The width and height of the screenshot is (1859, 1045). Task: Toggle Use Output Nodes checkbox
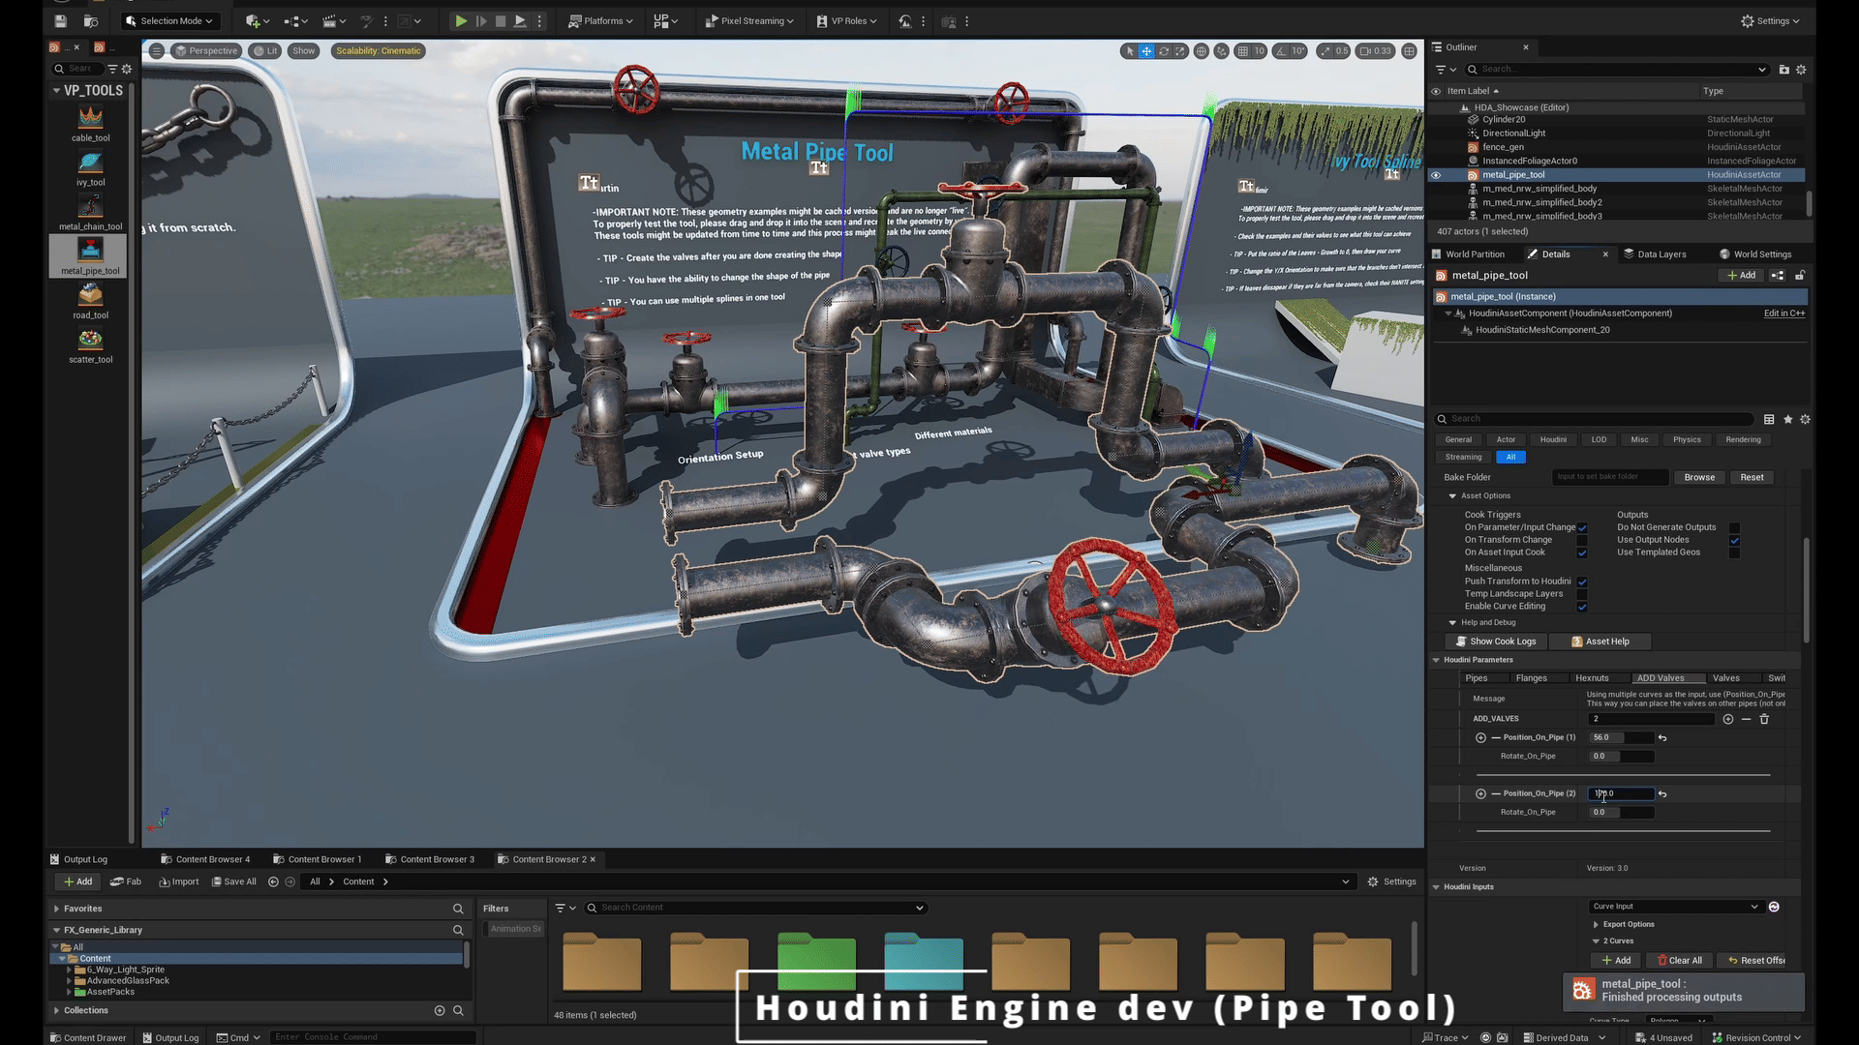(1734, 540)
